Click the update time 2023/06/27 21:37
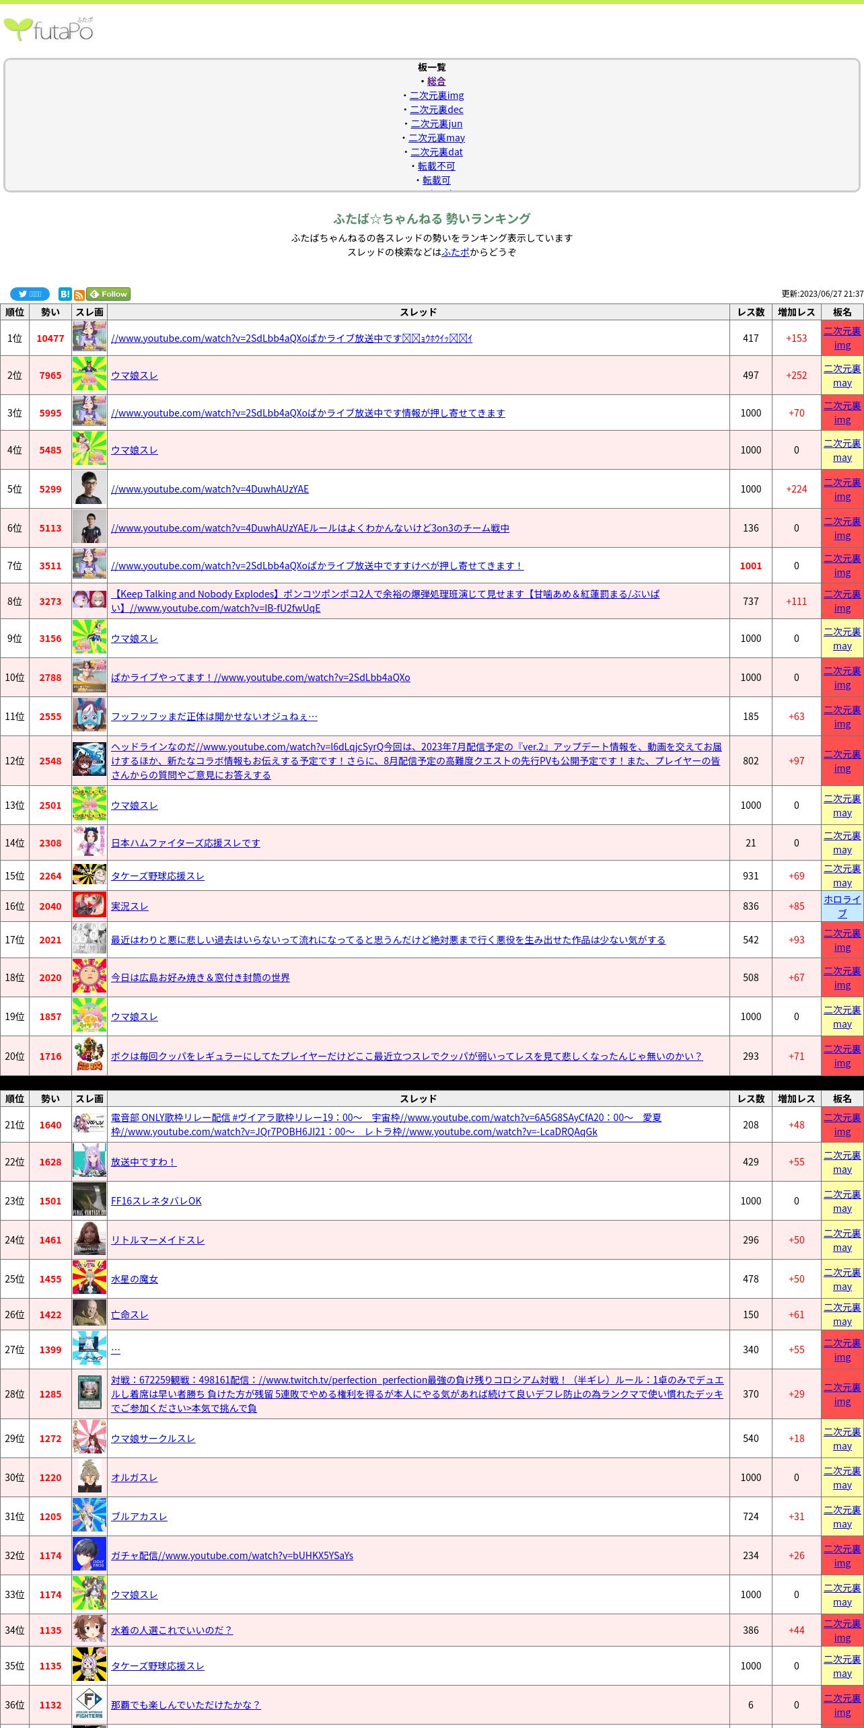This screenshot has width=864, height=1728. [x=822, y=294]
